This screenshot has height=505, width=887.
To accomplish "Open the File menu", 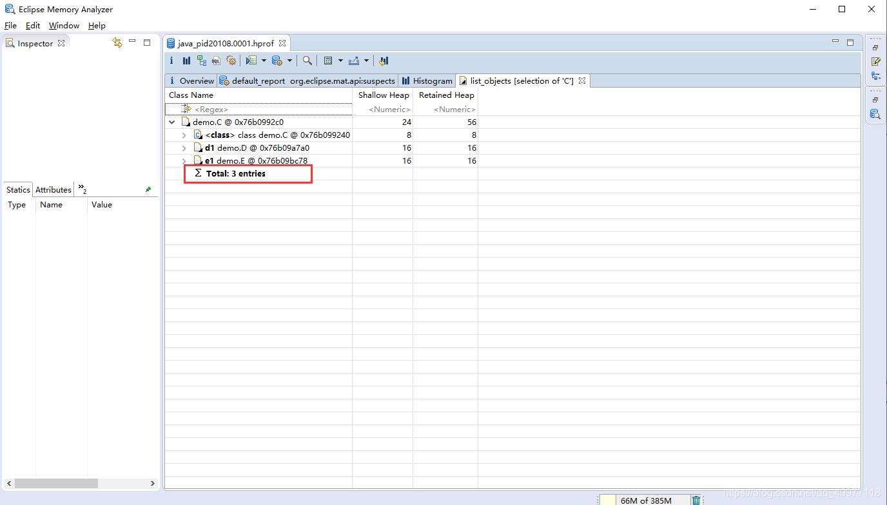I will (10, 26).
